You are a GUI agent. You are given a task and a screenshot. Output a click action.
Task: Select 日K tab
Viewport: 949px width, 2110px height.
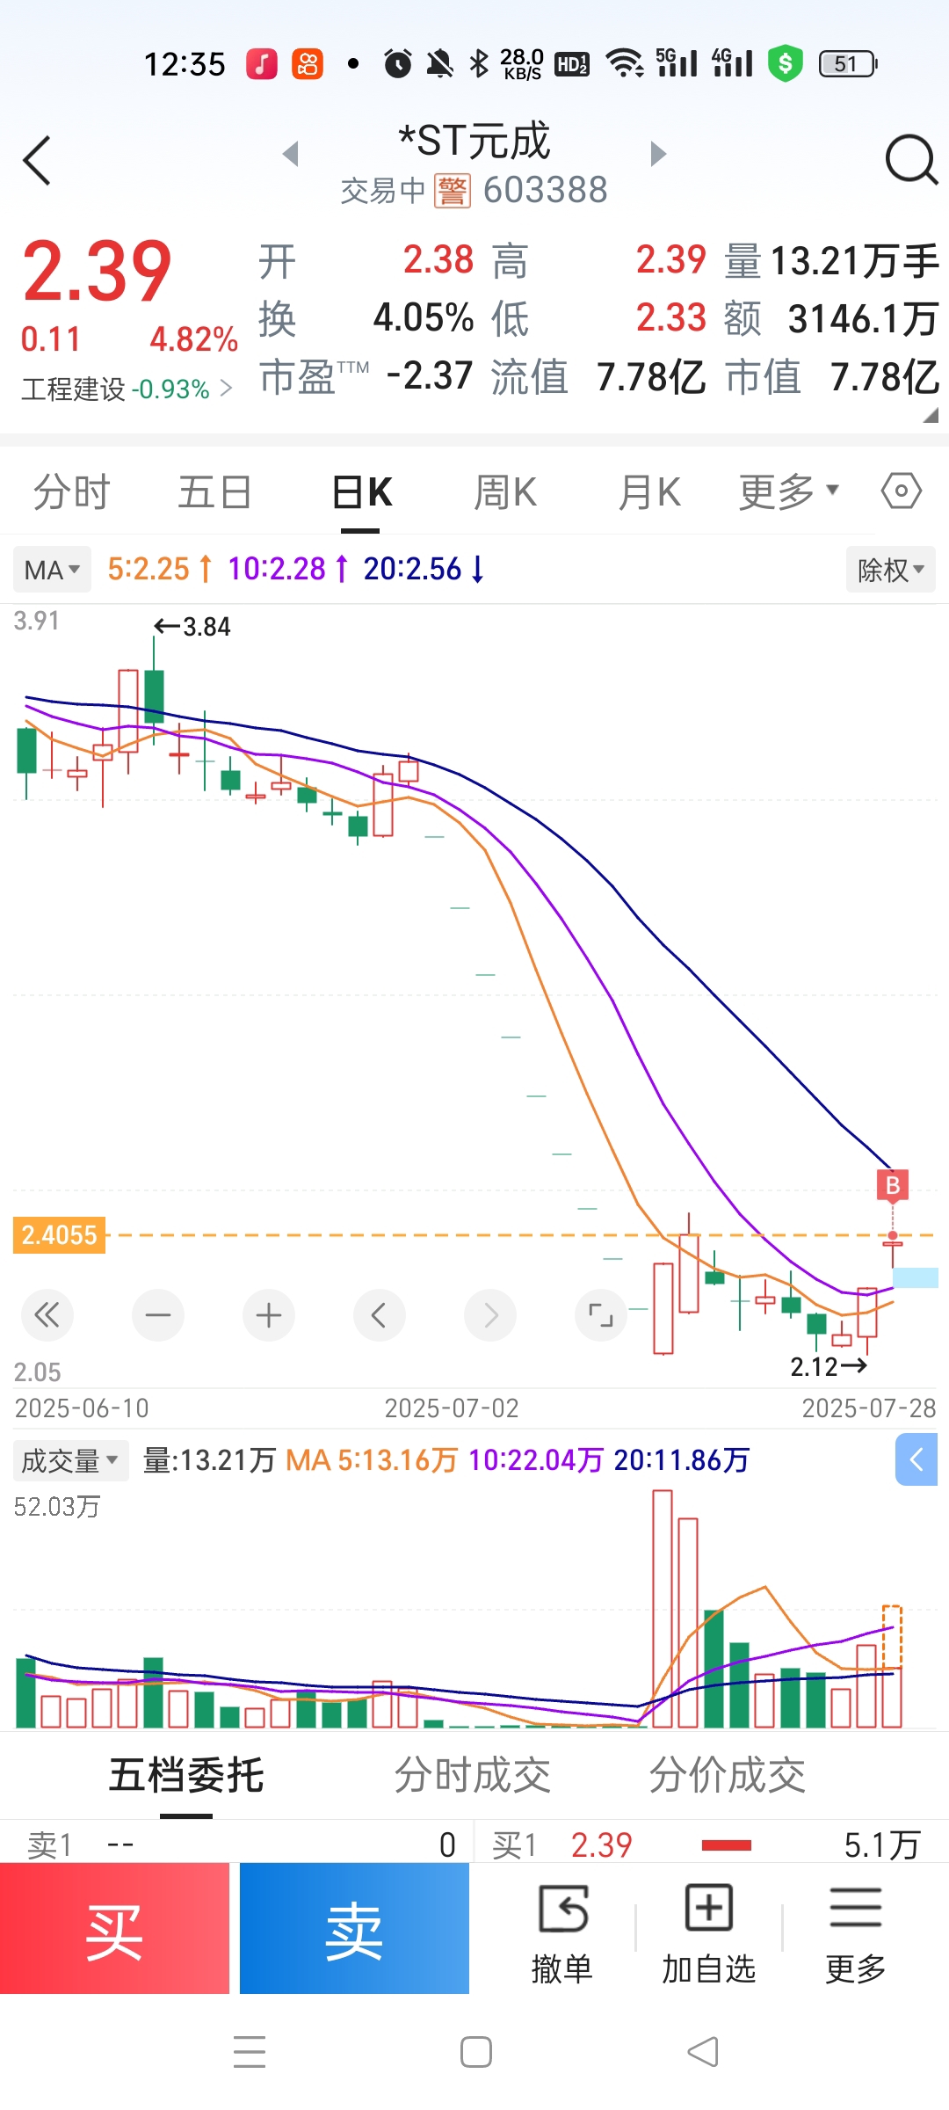pos(361,491)
